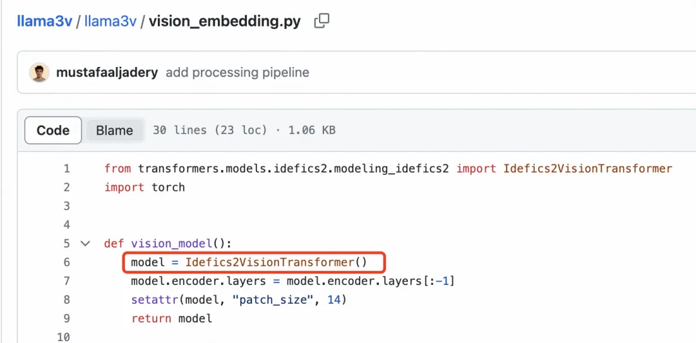The height and width of the screenshot is (343, 696).
Task: Click the 'return model' statement
Action: tap(171, 318)
